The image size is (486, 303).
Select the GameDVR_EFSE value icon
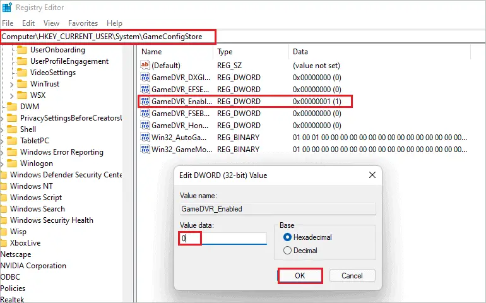pos(145,89)
